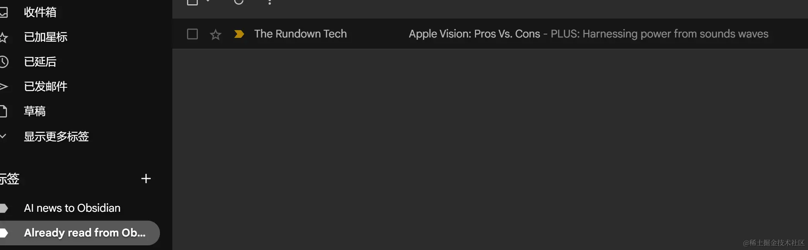Star the Rundown Tech email

coord(215,35)
